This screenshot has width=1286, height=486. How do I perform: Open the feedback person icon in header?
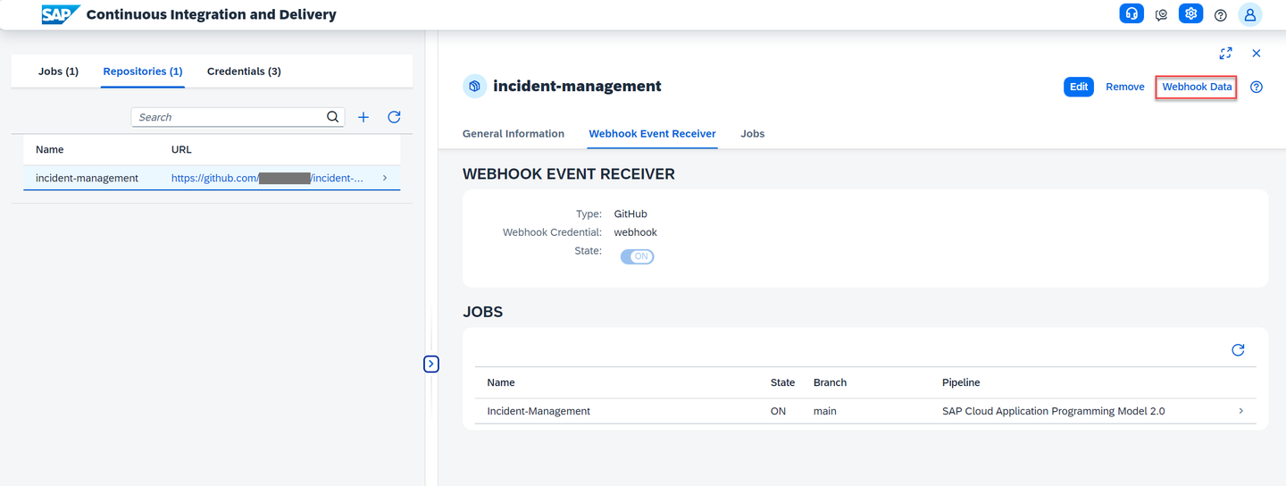[x=1161, y=14]
